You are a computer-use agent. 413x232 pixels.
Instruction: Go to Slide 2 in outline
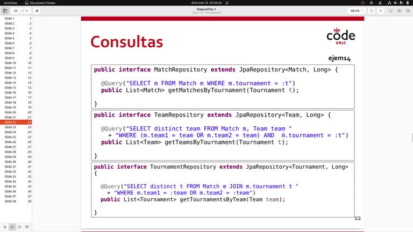point(16,24)
